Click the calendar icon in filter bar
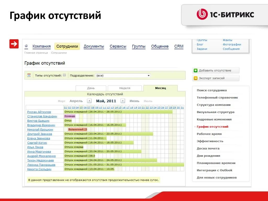 pyautogui.click(x=29, y=75)
